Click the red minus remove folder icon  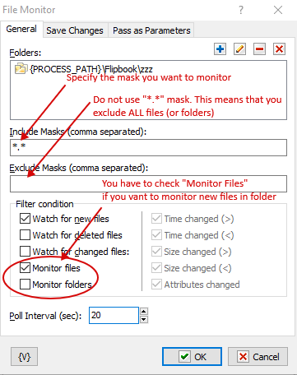pyautogui.click(x=259, y=49)
